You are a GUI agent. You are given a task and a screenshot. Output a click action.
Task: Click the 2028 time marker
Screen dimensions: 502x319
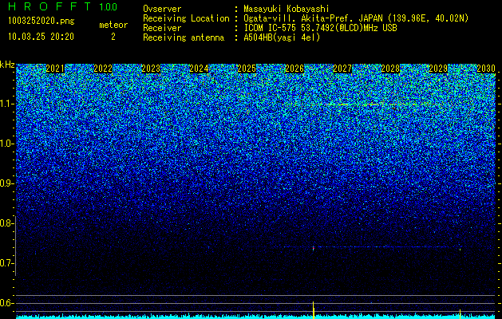click(390, 69)
